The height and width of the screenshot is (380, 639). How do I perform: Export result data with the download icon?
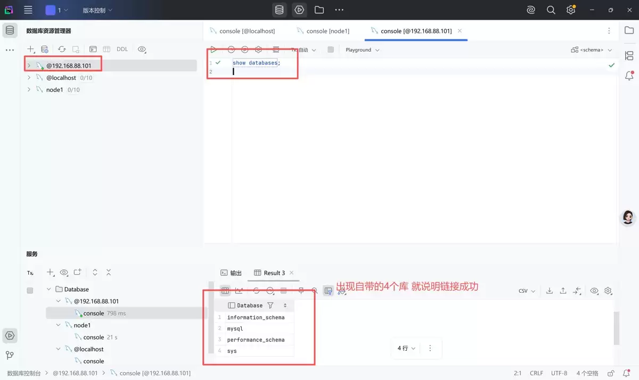[550, 291]
